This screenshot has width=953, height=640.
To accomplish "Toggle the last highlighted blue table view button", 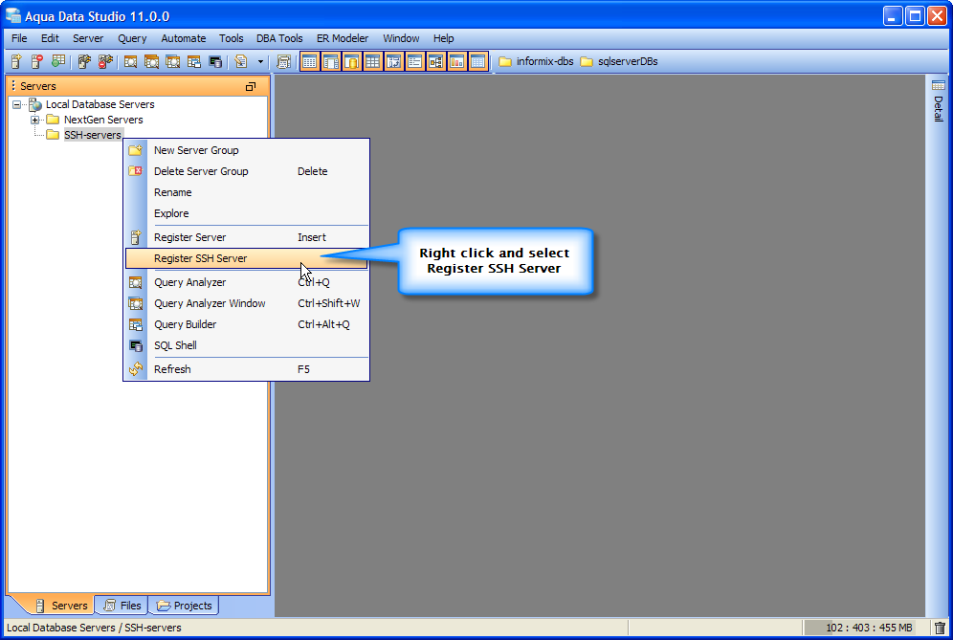I will tap(477, 61).
